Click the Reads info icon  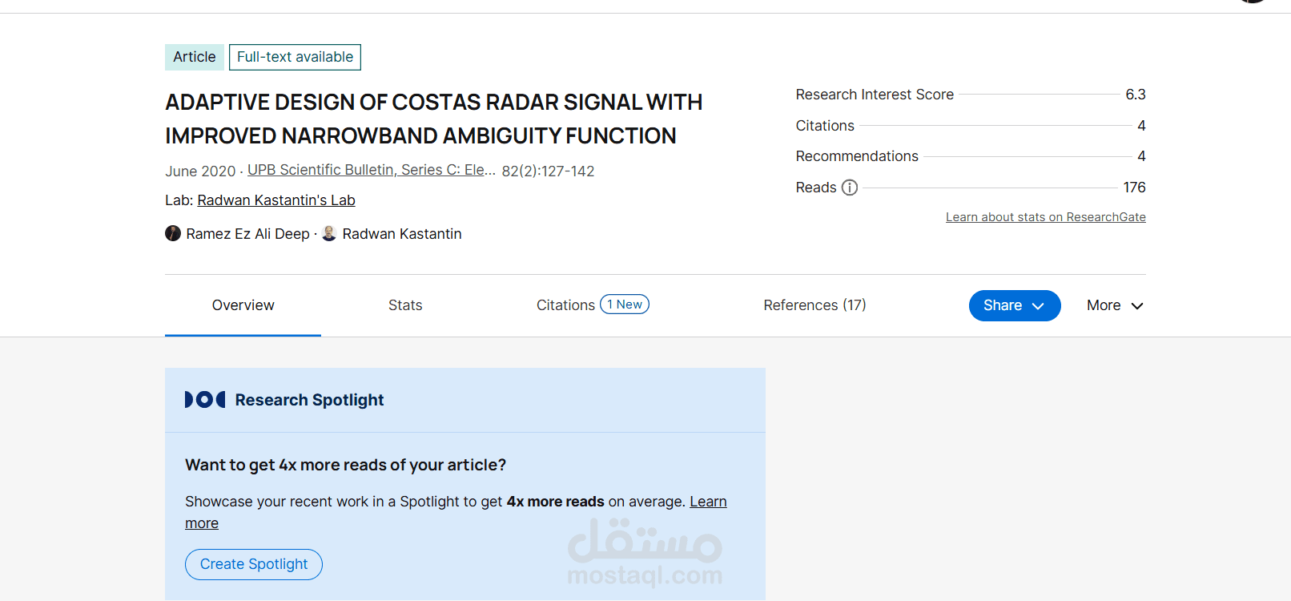click(850, 188)
